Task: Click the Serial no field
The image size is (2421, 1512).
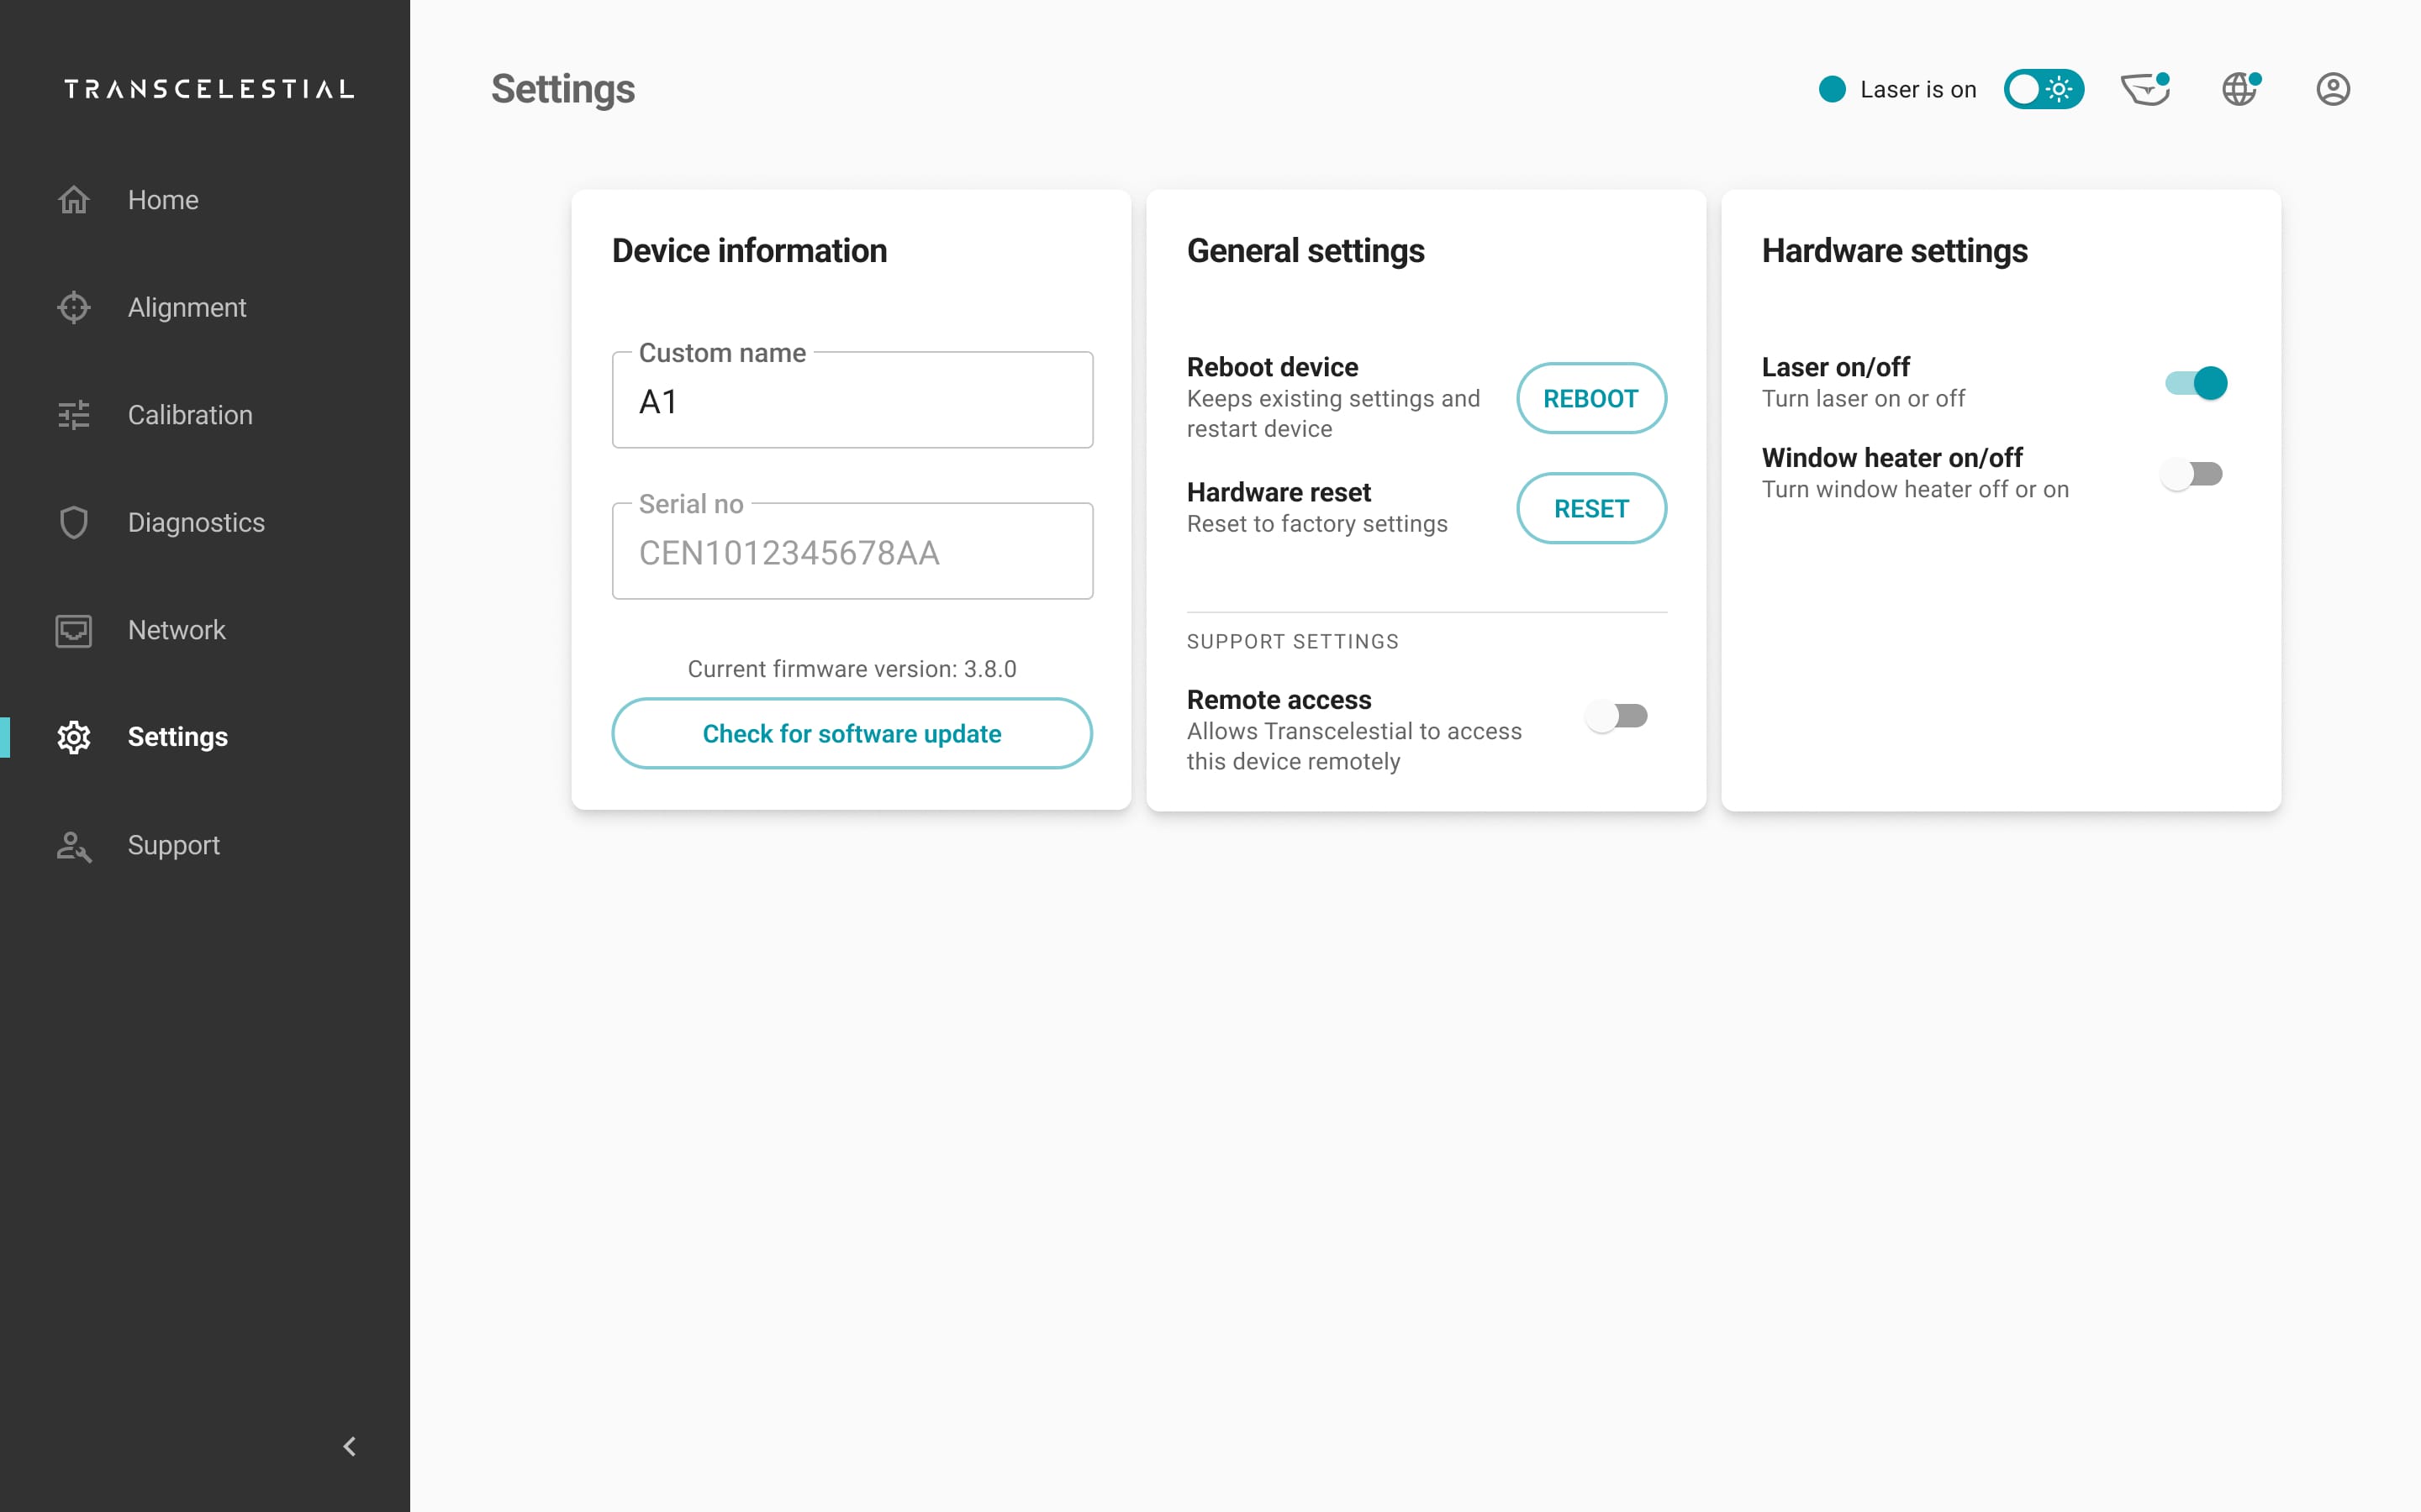Action: [x=852, y=551]
